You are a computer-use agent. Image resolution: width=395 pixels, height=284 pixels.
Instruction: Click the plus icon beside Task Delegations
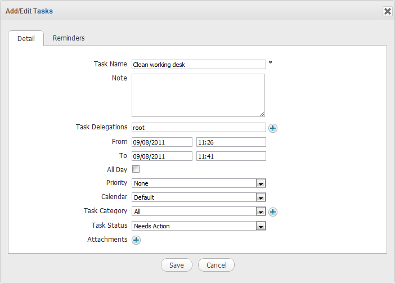pyautogui.click(x=273, y=128)
